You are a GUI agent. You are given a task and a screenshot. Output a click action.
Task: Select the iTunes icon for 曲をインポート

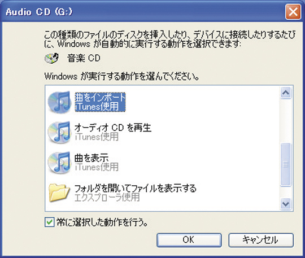coord(59,102)
